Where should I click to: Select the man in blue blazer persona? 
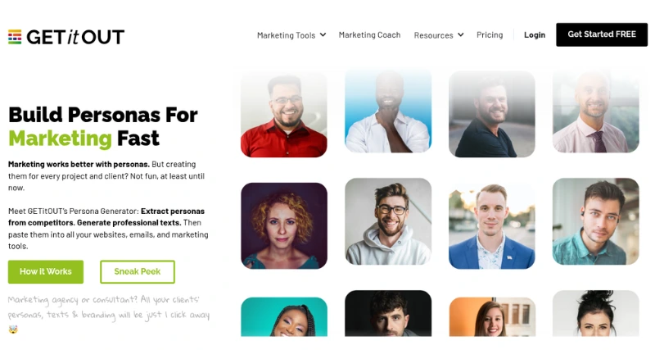pyautogui.click(x=492, y=225)
